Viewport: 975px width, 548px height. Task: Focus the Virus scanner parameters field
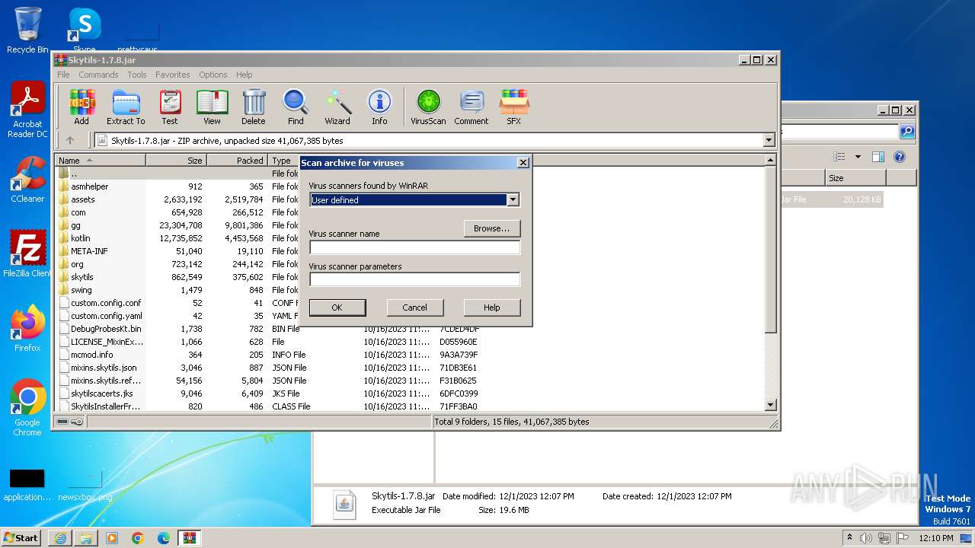414,279
